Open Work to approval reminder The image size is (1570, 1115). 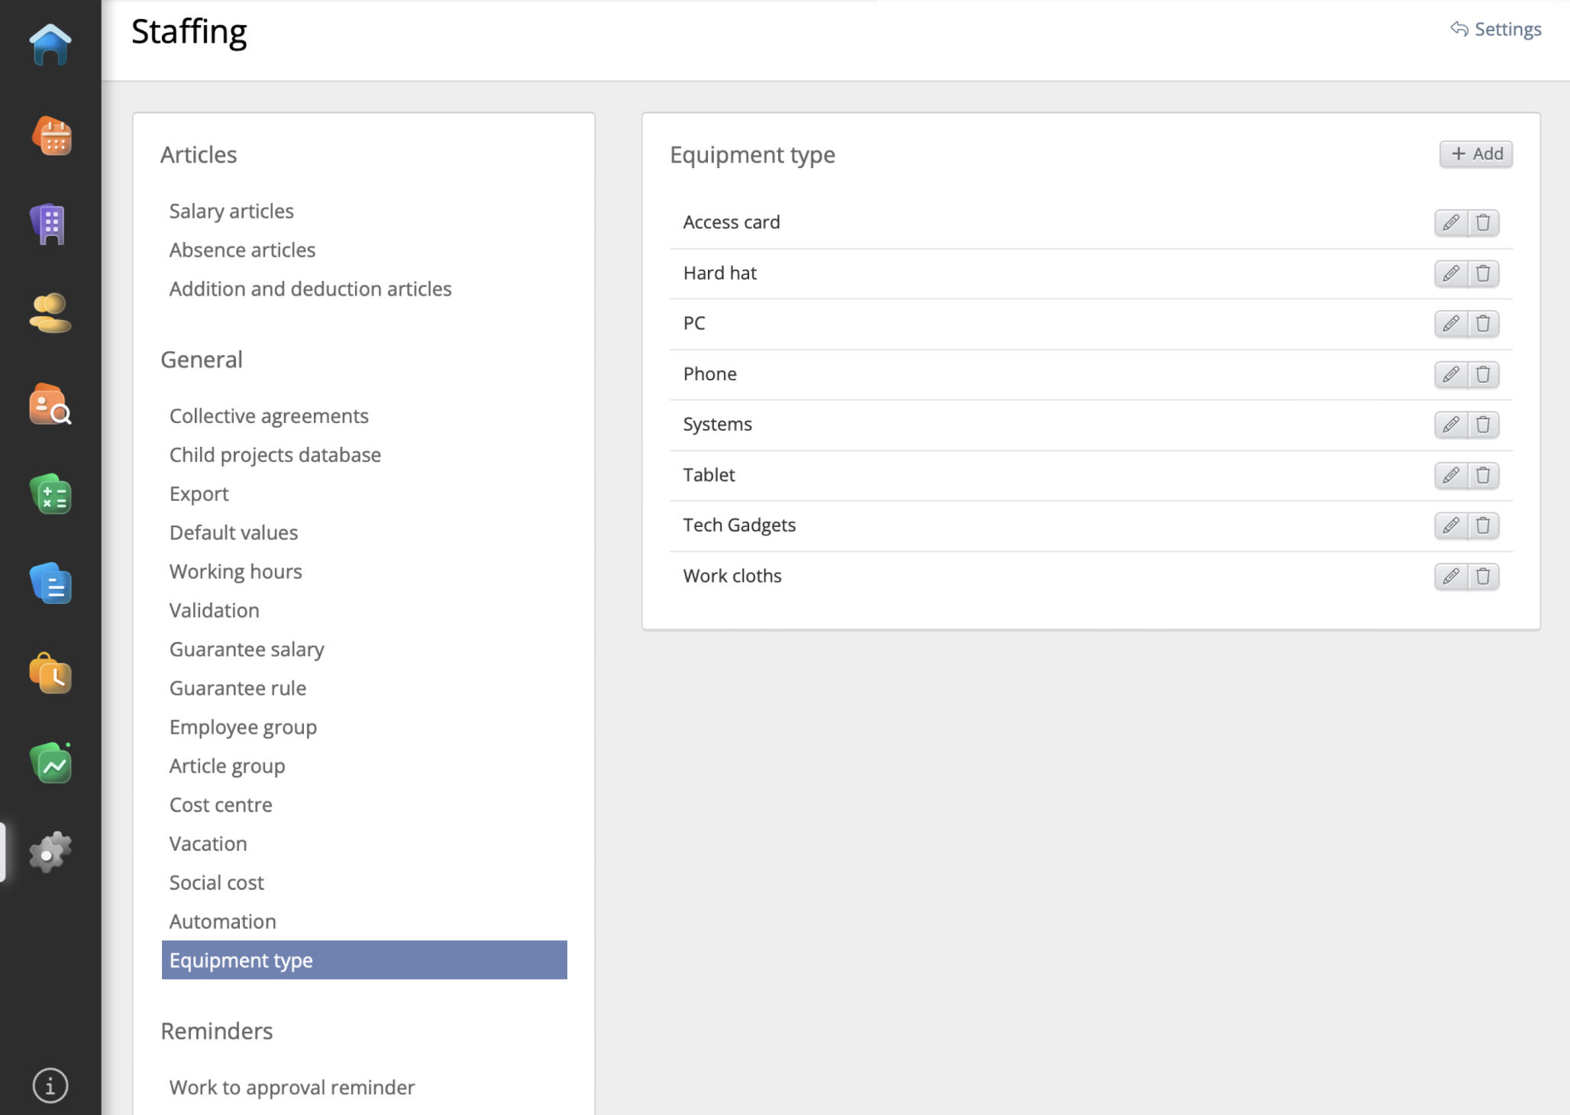(292, 1087)
